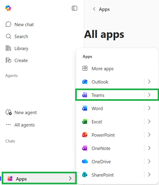Image resolution: width=159 pixels, height=185 pixels.
Task: Expand Teams submenu chevron
Action: click(x=149, y=95)
